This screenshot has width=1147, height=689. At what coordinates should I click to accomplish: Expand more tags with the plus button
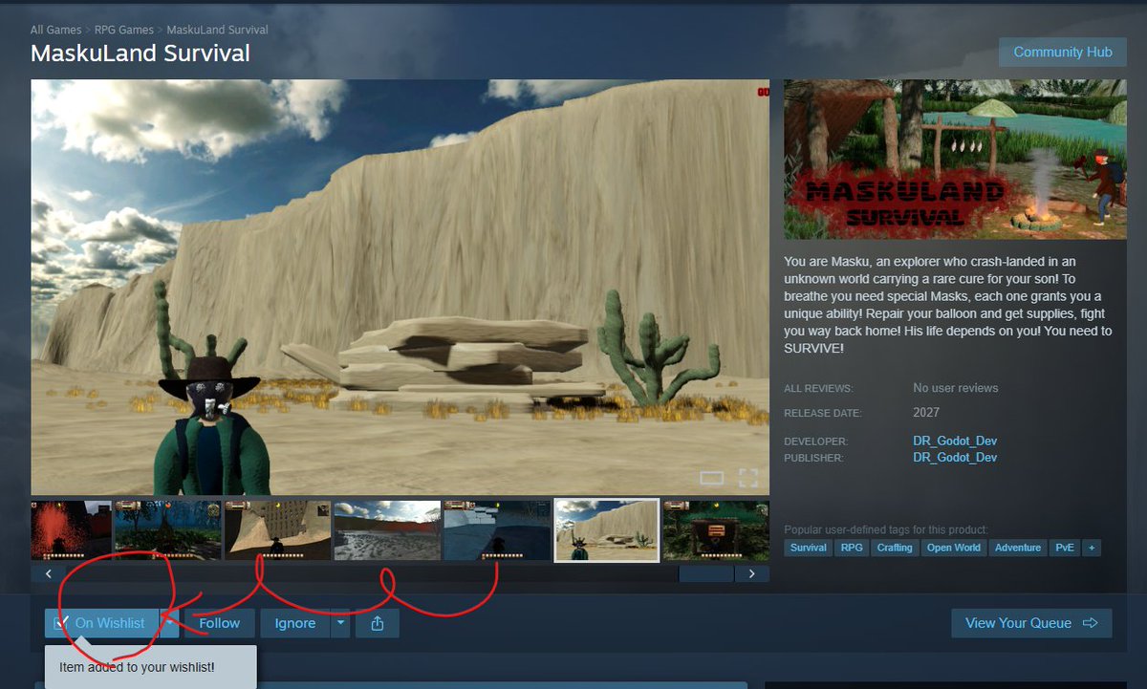(1092, 548)
